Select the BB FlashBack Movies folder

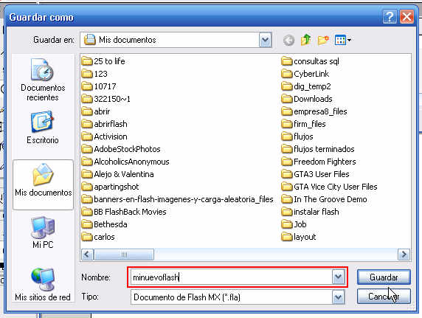[124, 212]
